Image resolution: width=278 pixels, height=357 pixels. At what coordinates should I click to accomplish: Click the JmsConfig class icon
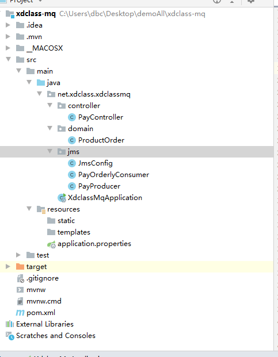72,163
